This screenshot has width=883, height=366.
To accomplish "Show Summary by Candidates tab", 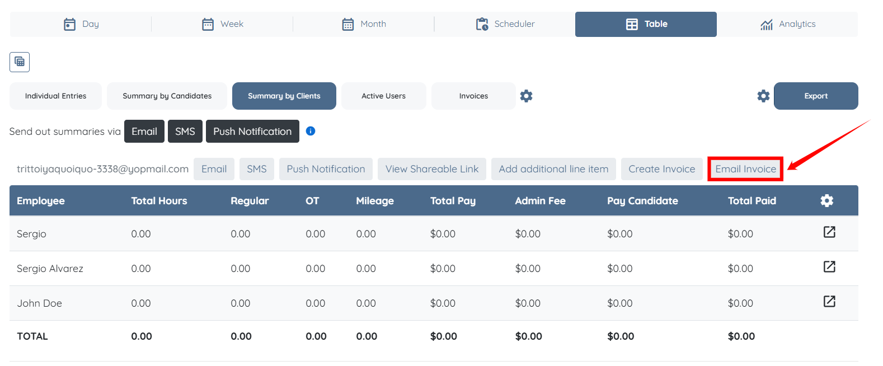I will point(167,96).
